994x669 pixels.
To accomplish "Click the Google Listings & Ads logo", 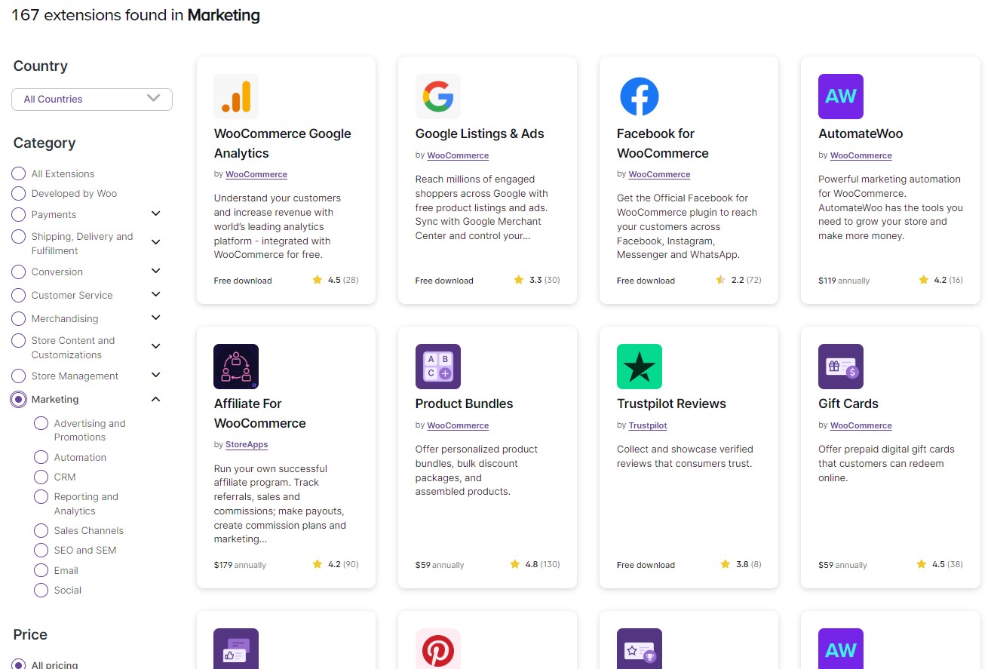I will (x=437, y=97).
